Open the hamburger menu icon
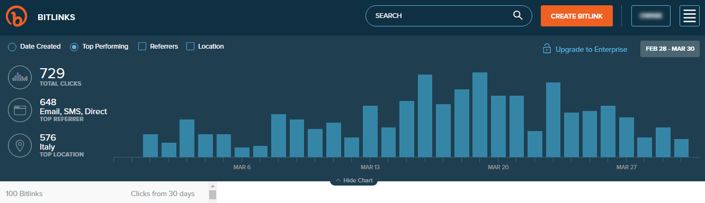Viewport: 705px width, 203px height. tap(690, 16)
